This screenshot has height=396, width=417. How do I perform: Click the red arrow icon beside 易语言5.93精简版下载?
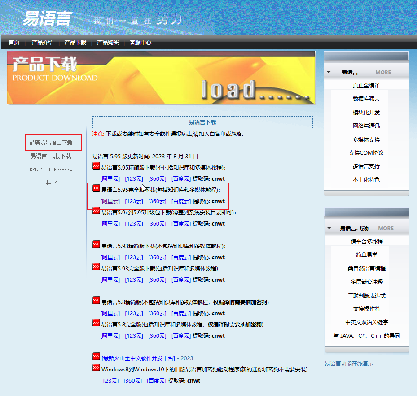[x=96, y=244]
